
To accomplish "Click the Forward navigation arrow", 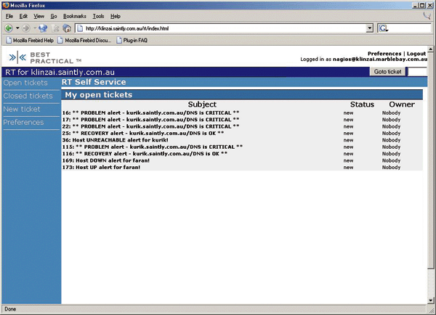I will point(26,28).
